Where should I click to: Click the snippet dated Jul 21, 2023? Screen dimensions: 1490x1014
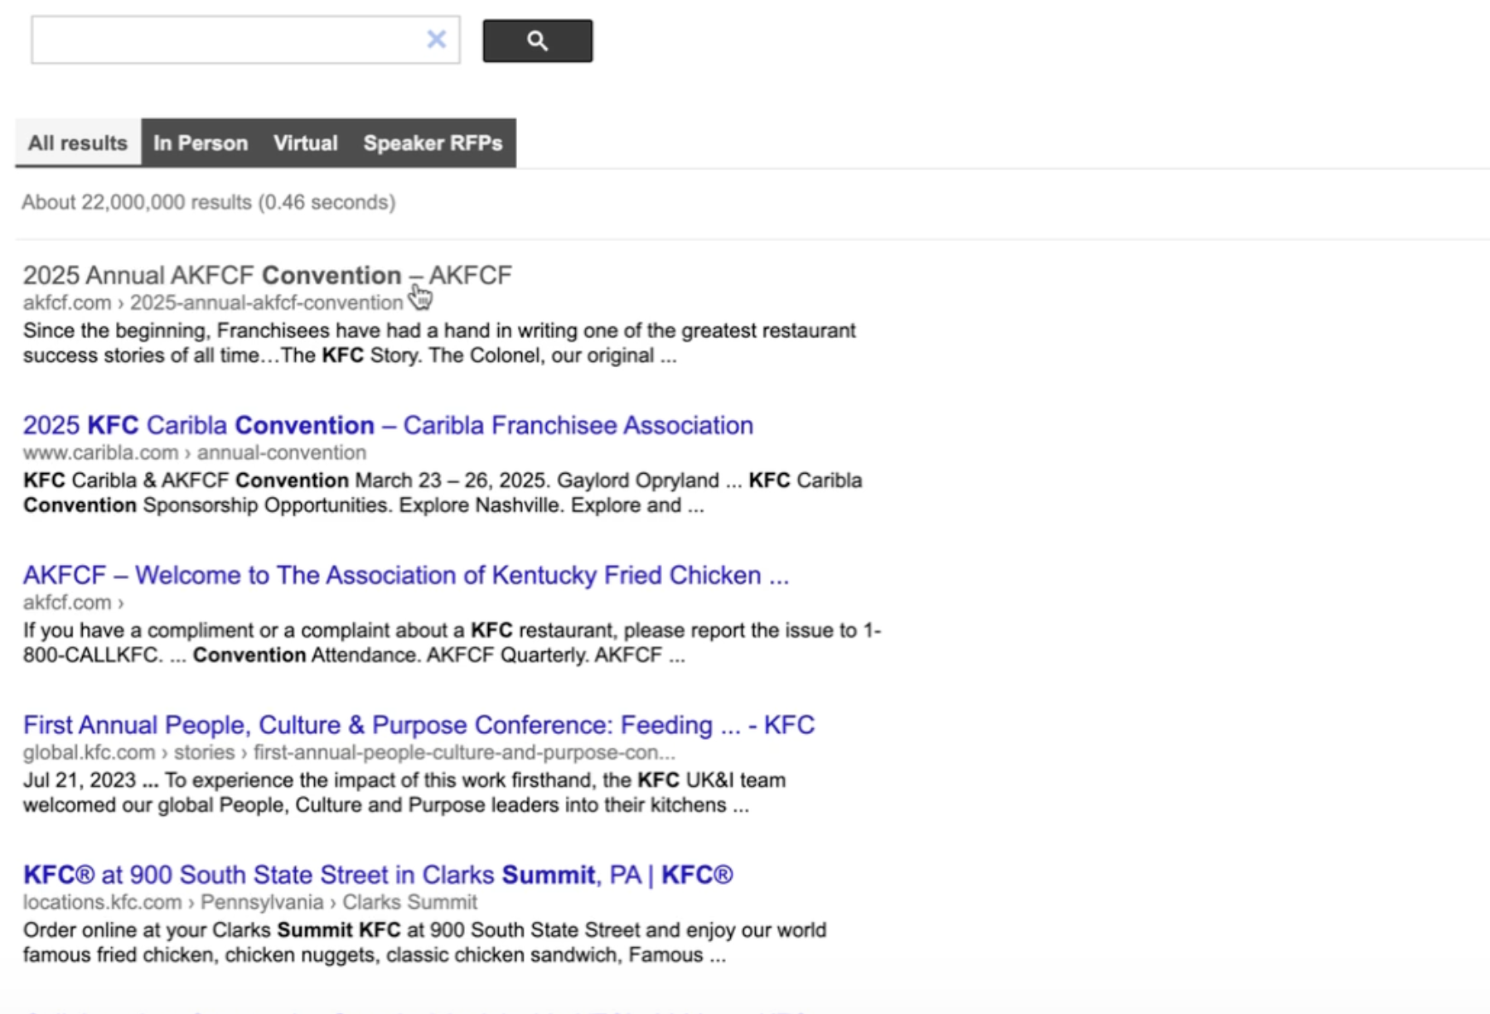tap(404, 793)
